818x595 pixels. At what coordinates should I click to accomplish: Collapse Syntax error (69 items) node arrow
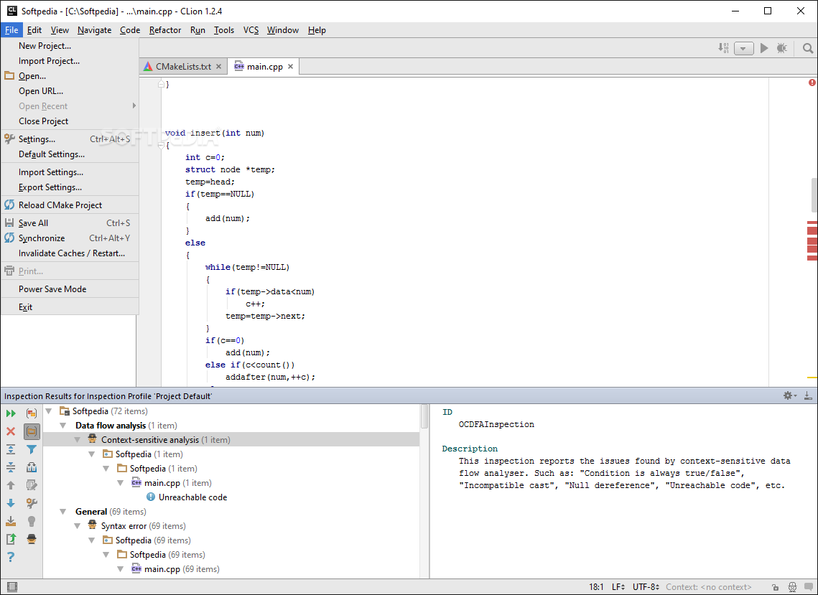pyautogui.click(x=78, y=526)
